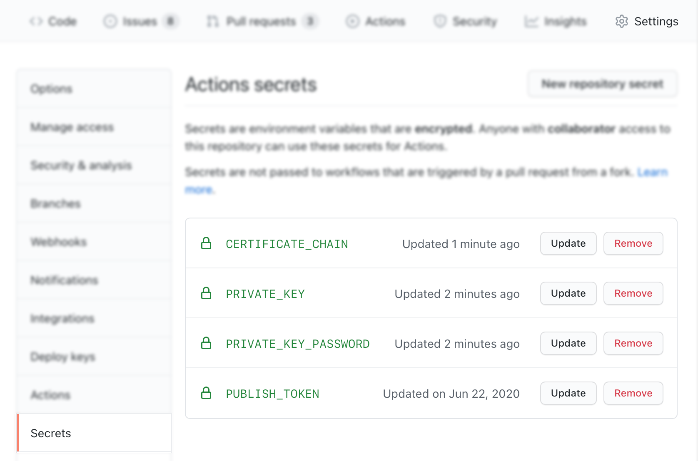The width and height of the screenshot is (698, 461).
Task: Navigate to Deploy keys settings
Action: [62, 357]
